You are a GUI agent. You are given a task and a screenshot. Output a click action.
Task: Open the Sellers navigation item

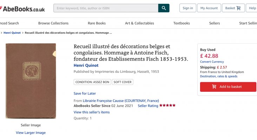pos(215,23)
